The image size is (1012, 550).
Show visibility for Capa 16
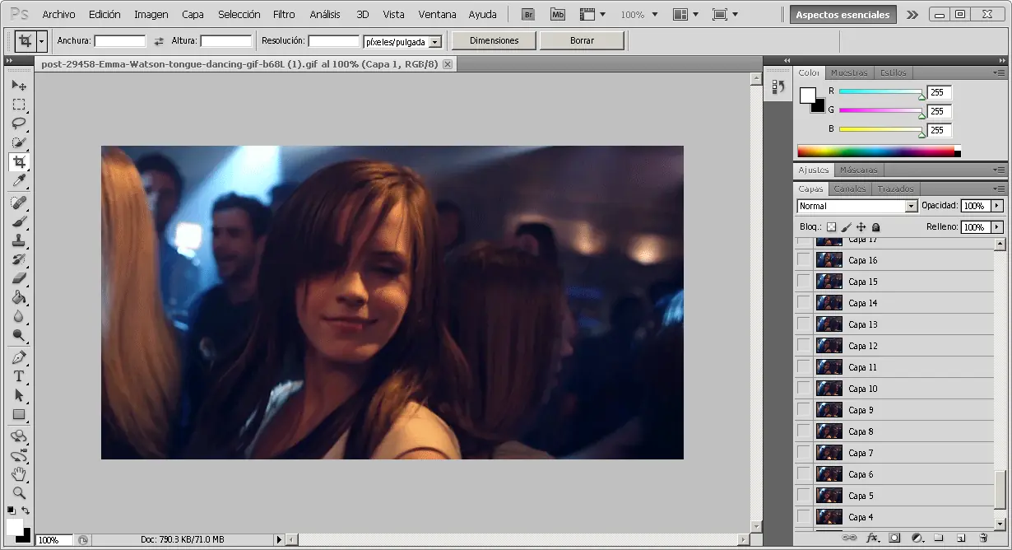coord(803,260)
